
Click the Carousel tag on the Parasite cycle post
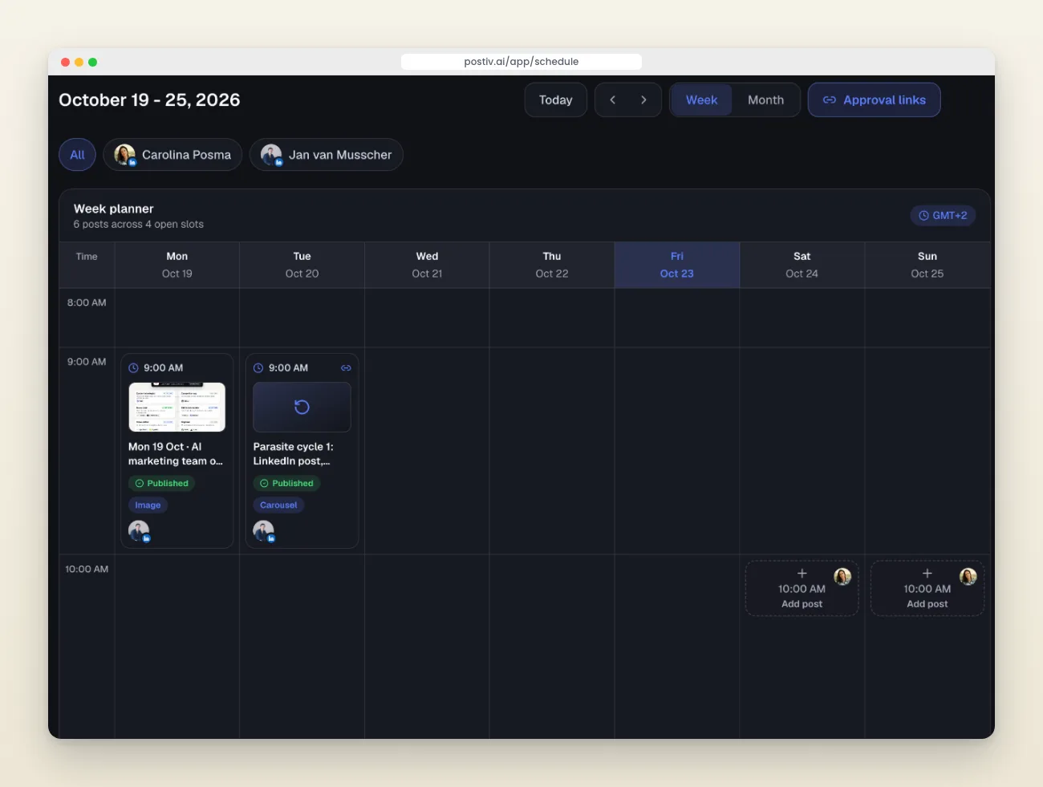pos(278,505)
